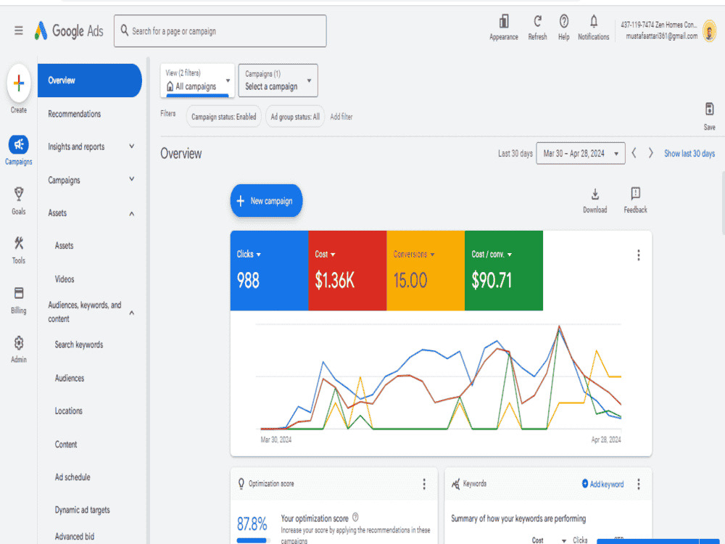725x544 pixels.
Task: Click the optimization score progress bar
Action: 253,540
